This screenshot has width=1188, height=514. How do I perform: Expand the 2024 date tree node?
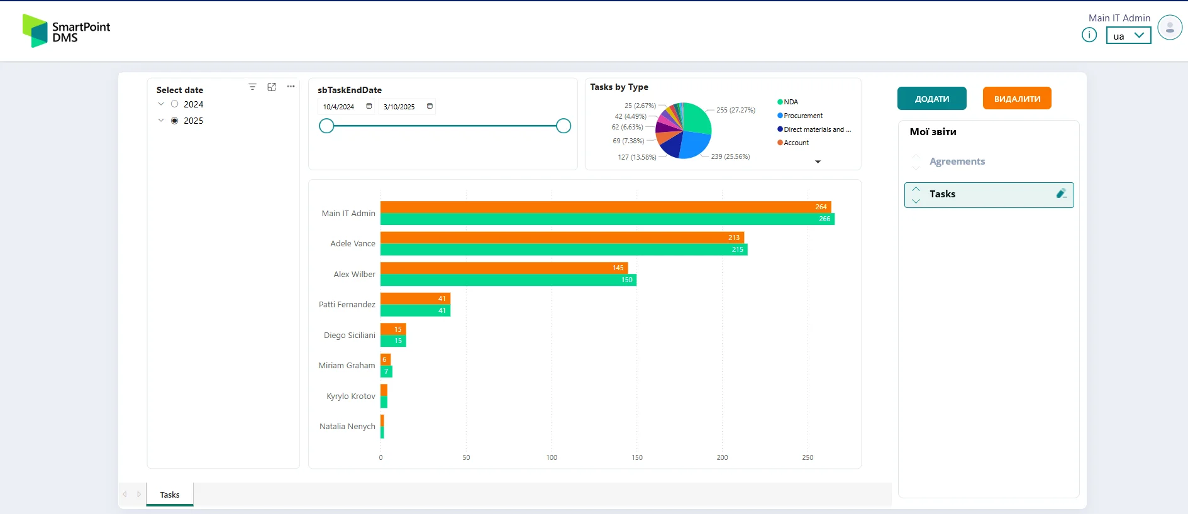pos(161,104)
